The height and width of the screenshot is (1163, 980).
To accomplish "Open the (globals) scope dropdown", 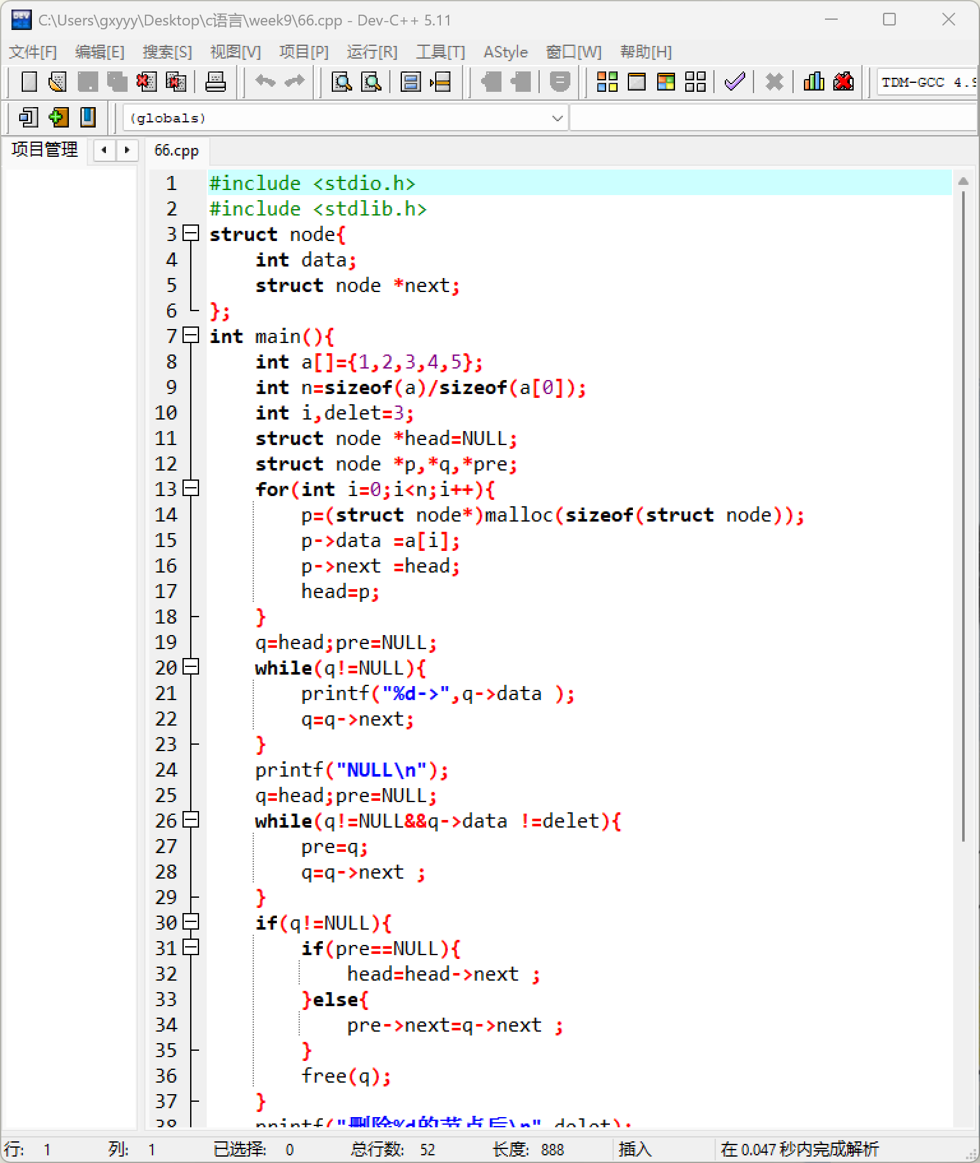I will coord(345,118).
